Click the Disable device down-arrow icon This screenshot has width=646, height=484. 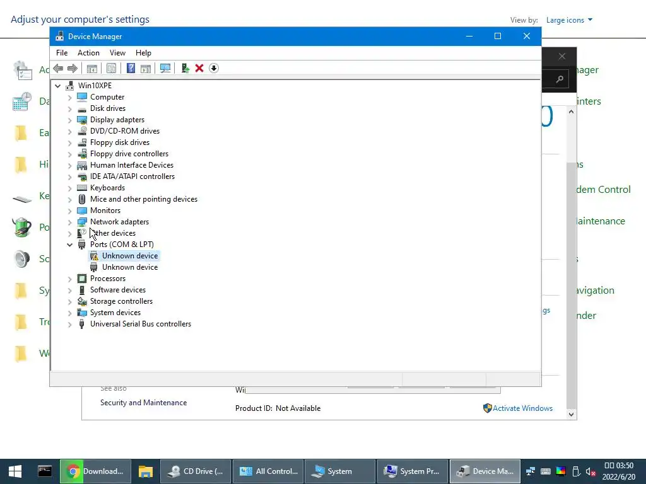point(214,68)
